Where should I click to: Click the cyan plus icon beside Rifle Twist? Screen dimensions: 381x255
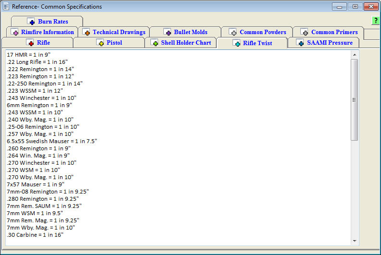click(x=237, y=43)
